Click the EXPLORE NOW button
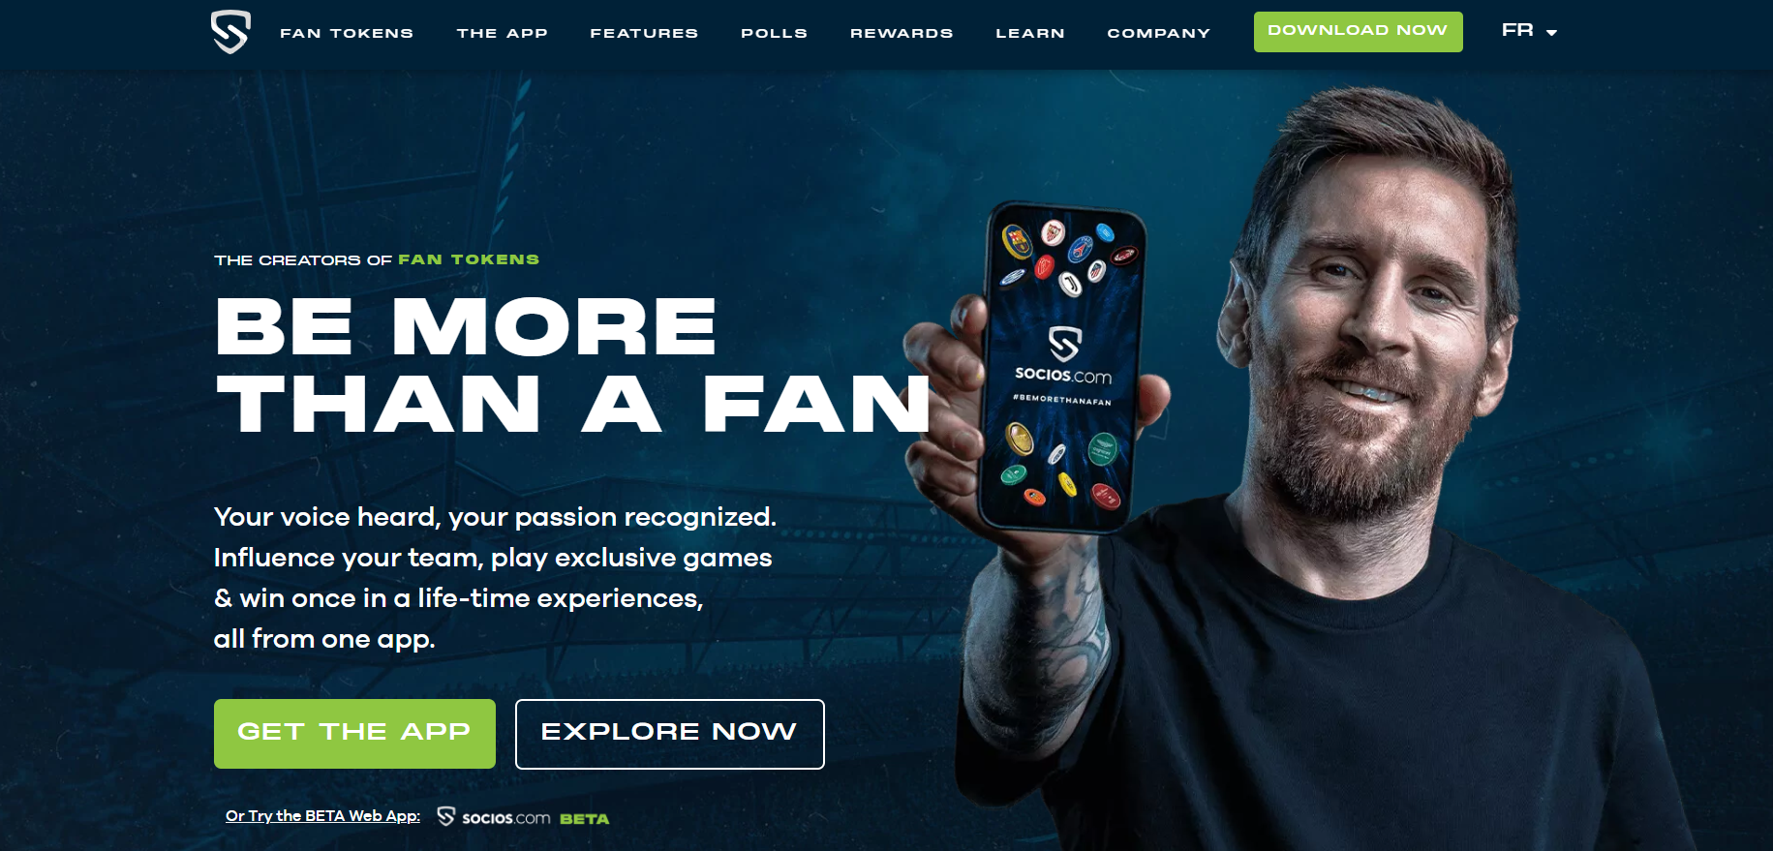Screen dimensions: 1773x851 670,734
